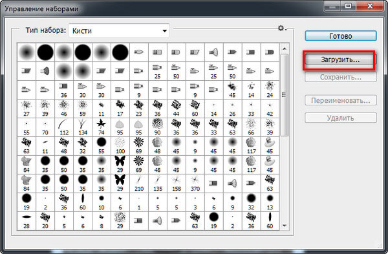The image size is (388, 254).
Task: Click the brush list scrollbar down arrow
Action: [x=285, y=226]
